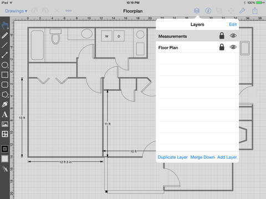Open the shape library tool
Viewport: 266px width, 199px height.
click(x=5, y=134)
